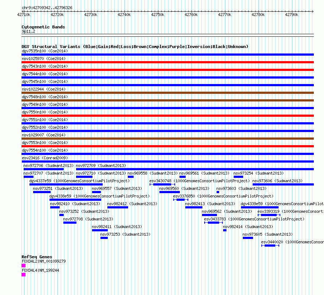Click the ruler's right arrow end
This screenshot has height=295, width=324.
click(313, 11)
